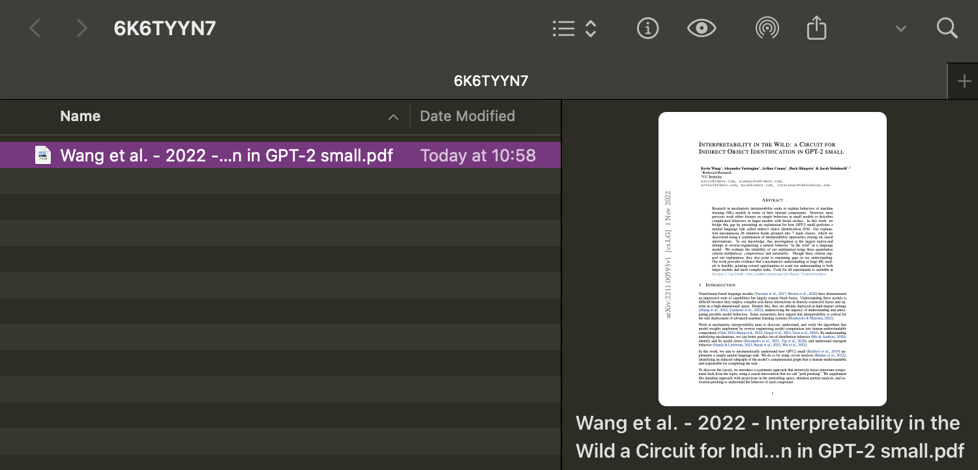The image size is (978, 470).
Task: Select the 6K6TYYN7 tab
Action: click(x=490, y=81)
